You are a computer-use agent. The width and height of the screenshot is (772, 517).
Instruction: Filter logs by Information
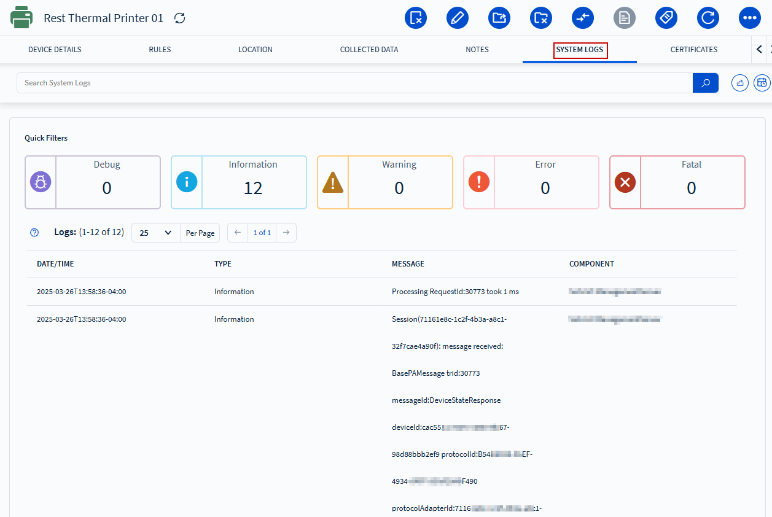(239, 182)
